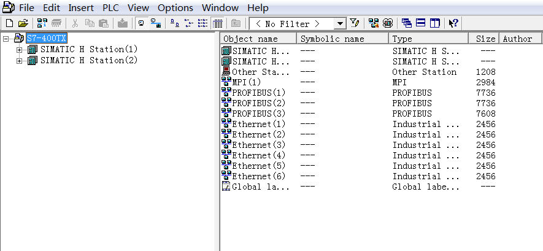
Task: Show Accessible Nodes from the toolbar
Action: pos(42,23)
